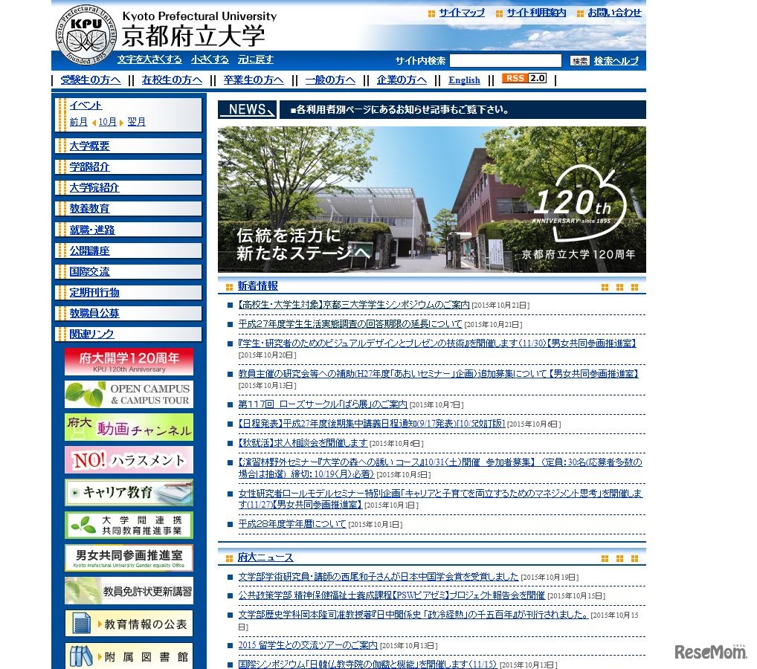757x669 pixels.
Task: Click the 府大開学120周年 anniversary banner
Action: [x=128, y=362]
